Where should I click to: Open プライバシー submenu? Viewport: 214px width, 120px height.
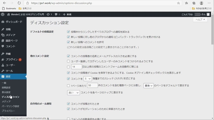point(8,111)
